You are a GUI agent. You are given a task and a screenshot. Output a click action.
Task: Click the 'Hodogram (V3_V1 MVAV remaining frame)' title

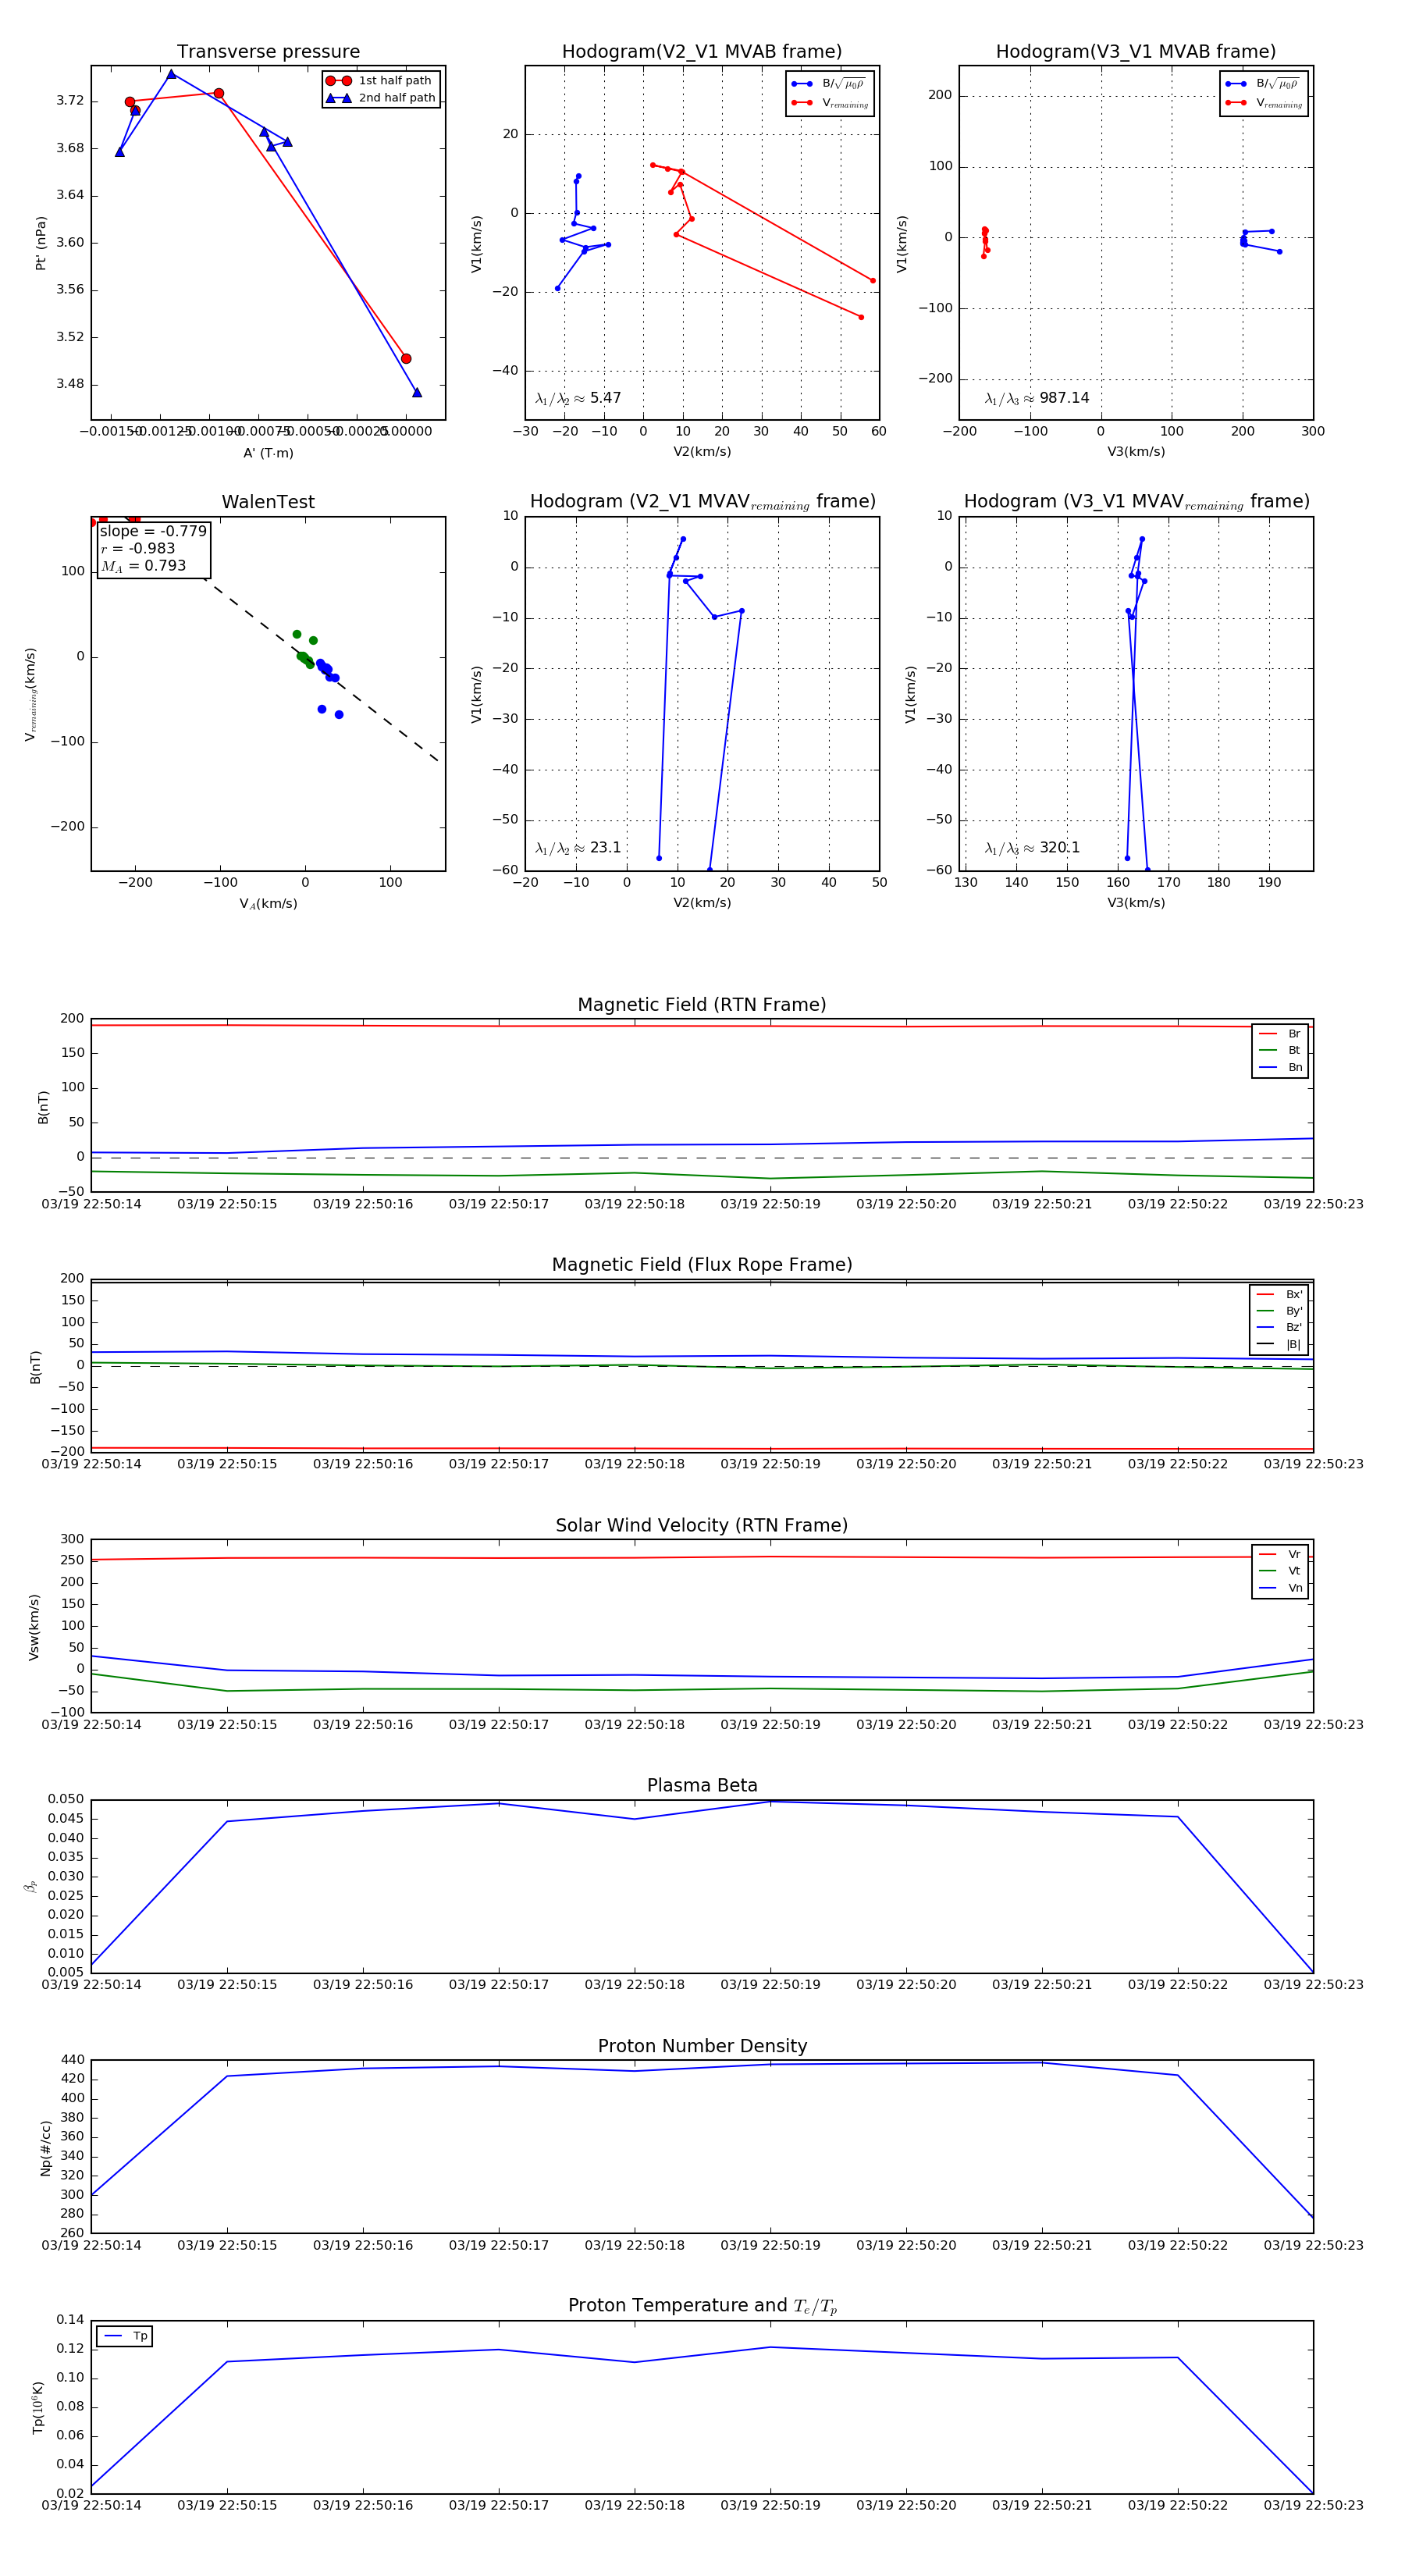[x=1136, y=502]
